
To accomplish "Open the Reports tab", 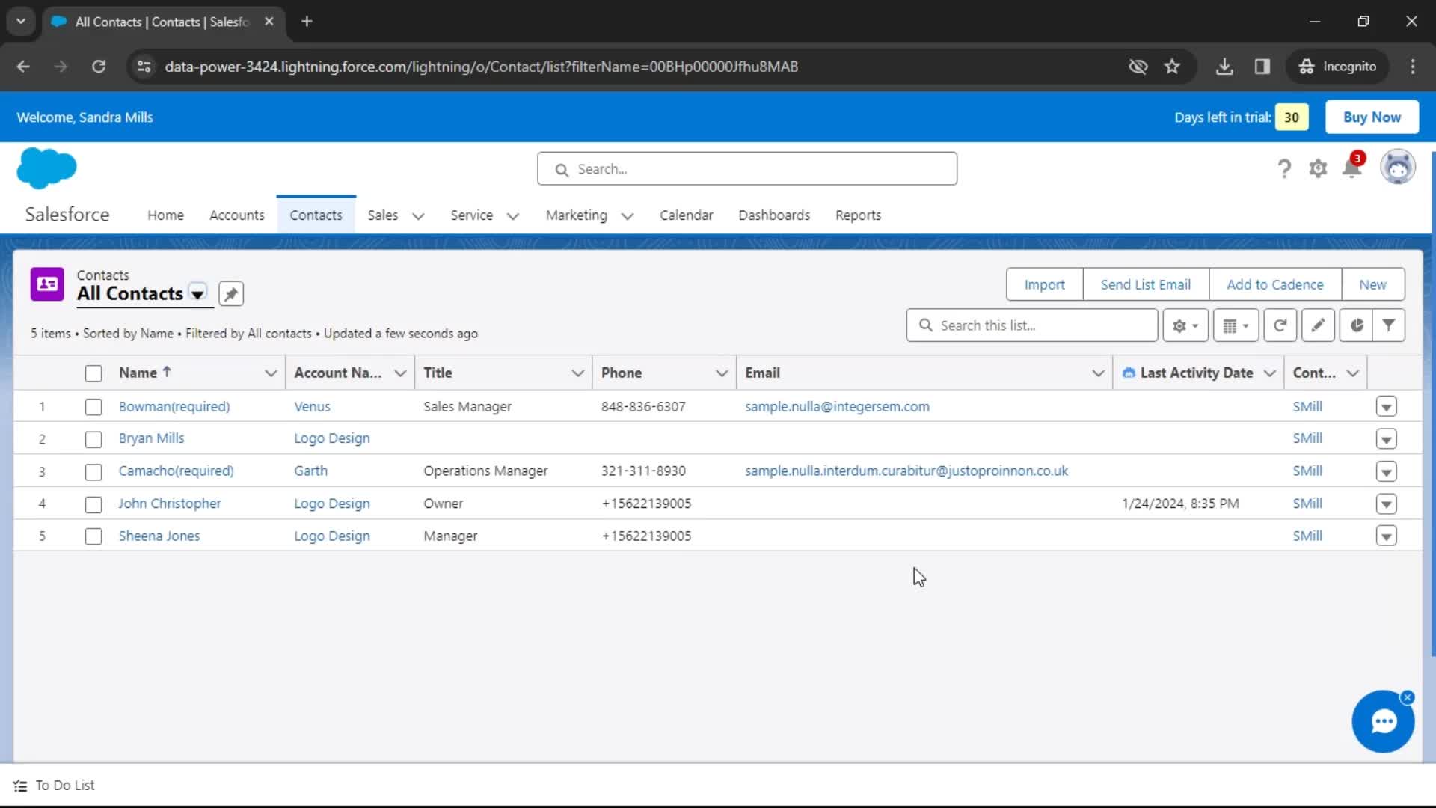I will coord(858,215).
